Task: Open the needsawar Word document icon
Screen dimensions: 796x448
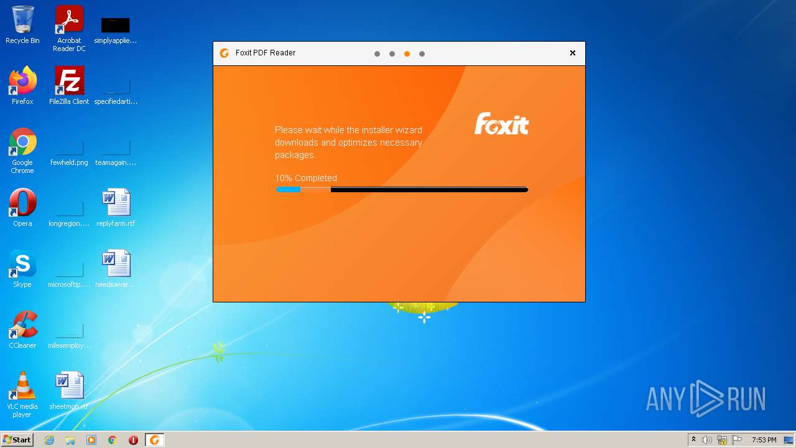Action: 116,269
